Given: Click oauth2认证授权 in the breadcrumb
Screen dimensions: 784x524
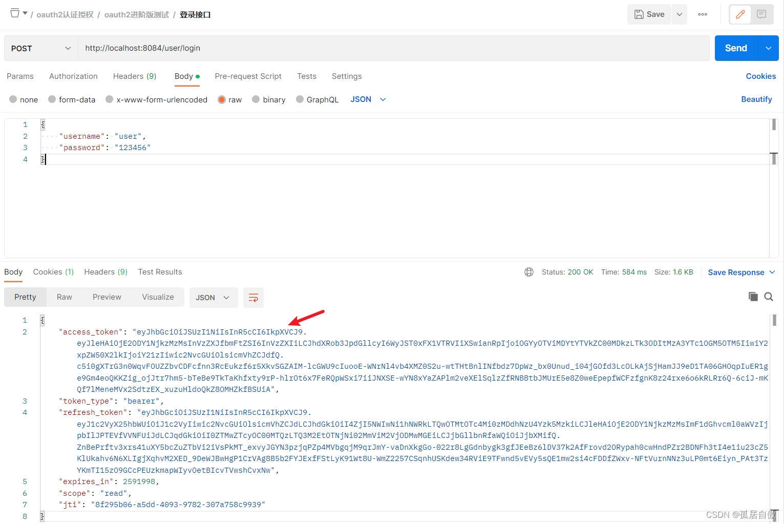Looking at the screenshot, I should [x=65, y=15].
